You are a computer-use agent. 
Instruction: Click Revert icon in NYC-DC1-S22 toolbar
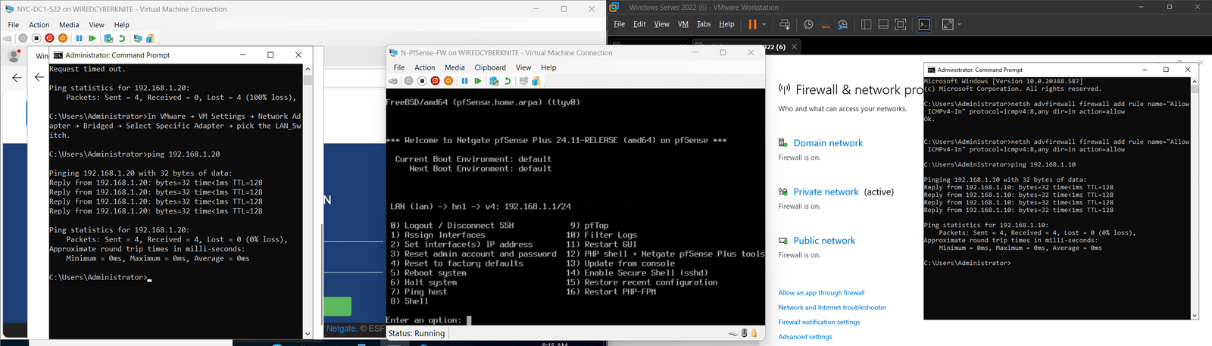[121, 38]
